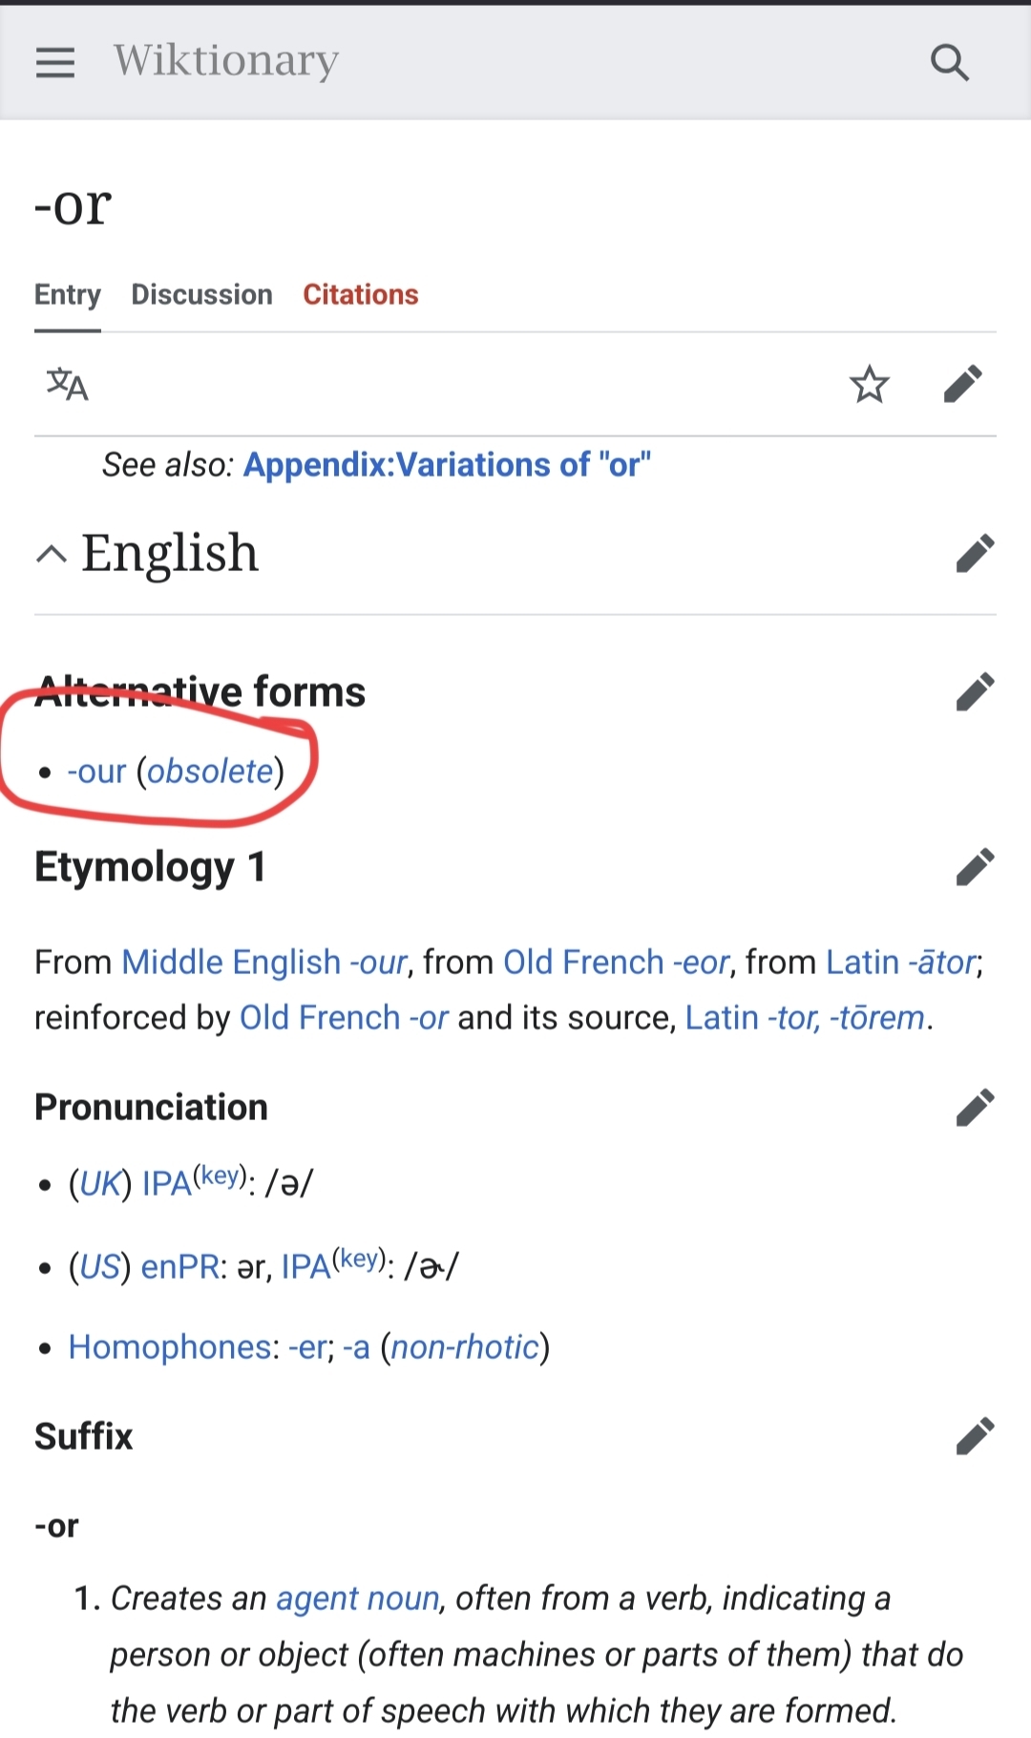The width and height of the screenshot is (1031, 1738).
Task: Follow the -our alternative form link
Action: coord(96,771)
